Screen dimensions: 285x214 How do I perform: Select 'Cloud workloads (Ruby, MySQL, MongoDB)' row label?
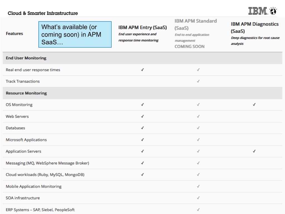[45, 175]
